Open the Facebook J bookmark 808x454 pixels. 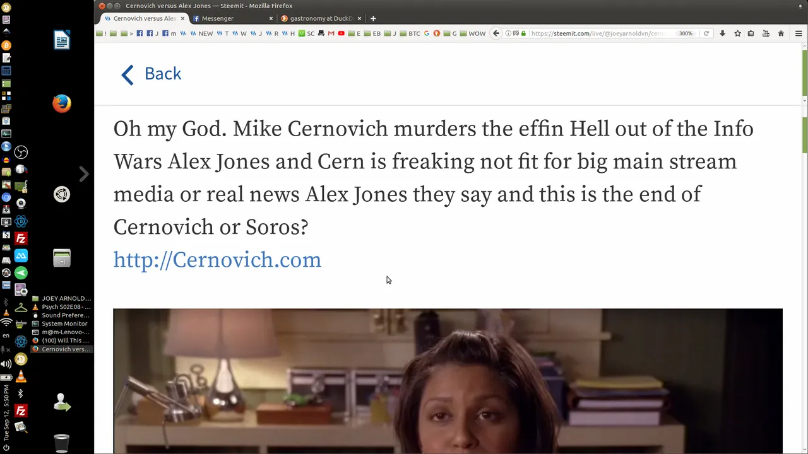(x=153, y=33)
